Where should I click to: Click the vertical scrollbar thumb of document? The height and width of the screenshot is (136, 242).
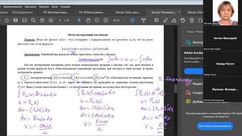pos(175,88)
